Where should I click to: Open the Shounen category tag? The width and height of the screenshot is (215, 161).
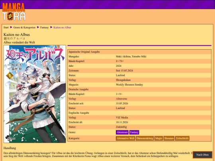(x=169, y=138)
